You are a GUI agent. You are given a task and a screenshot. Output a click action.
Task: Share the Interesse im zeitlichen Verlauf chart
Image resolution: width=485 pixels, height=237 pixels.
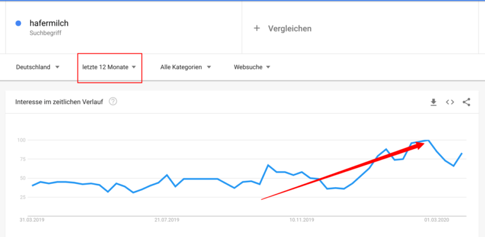pos(467,102)
